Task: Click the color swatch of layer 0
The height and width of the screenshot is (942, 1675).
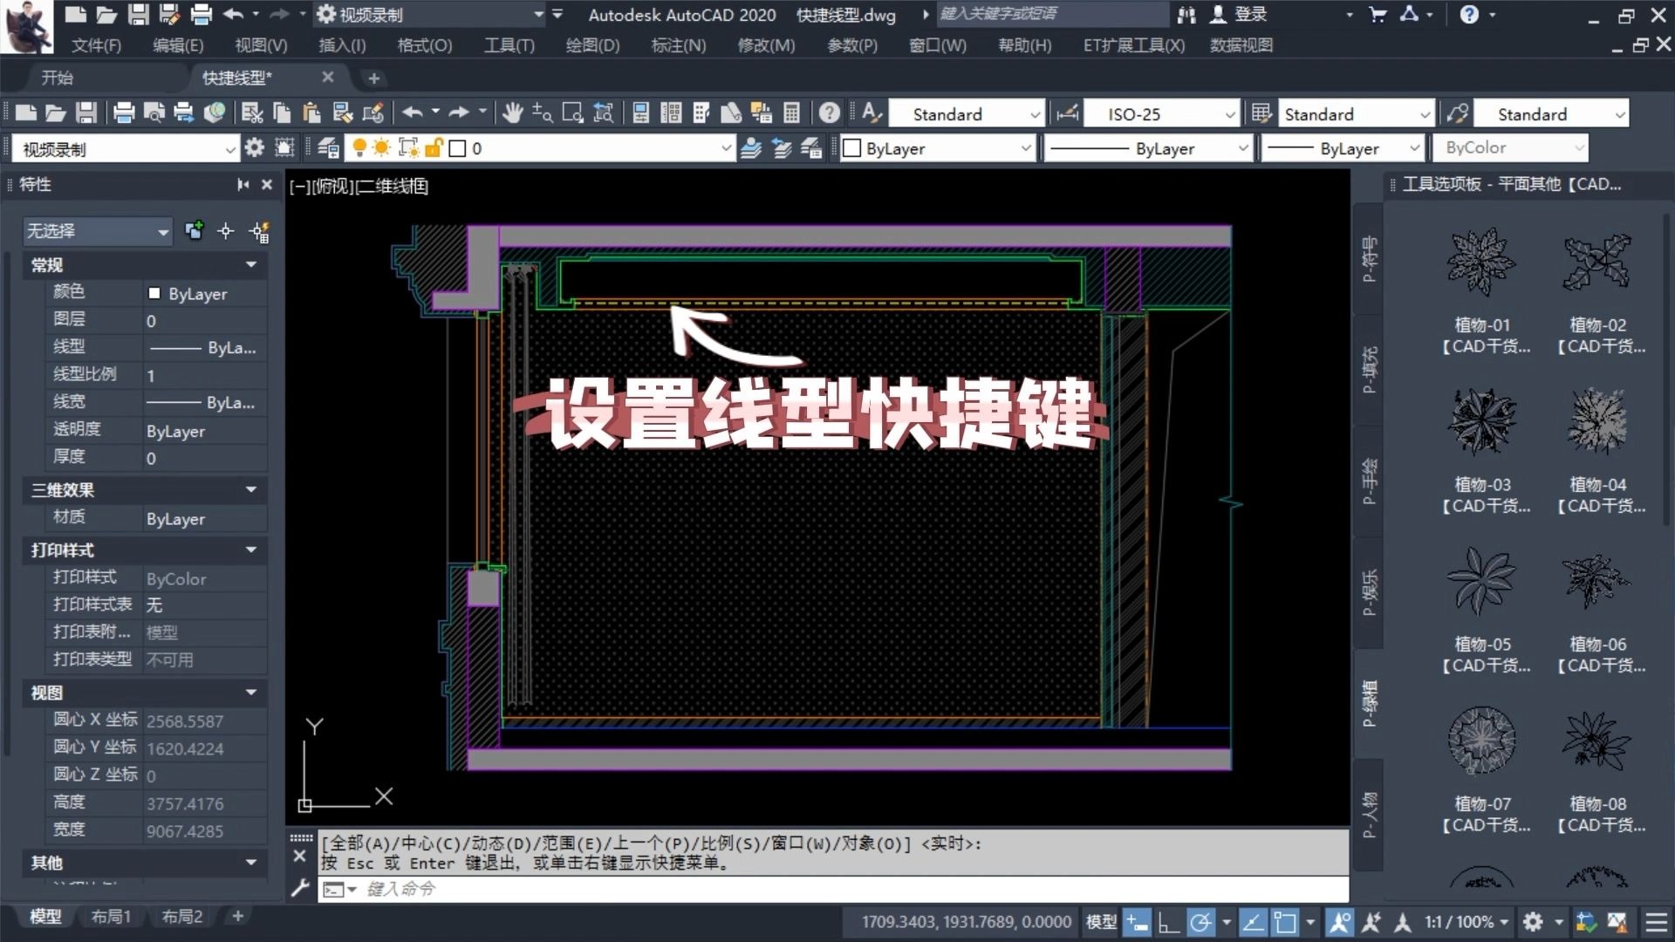Action: [457, 148]
